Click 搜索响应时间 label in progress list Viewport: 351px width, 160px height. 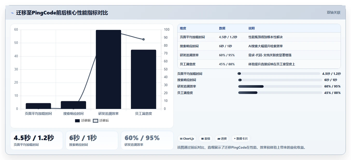coord(187,80)
